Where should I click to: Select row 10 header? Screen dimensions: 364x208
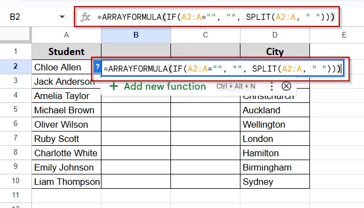tap(15, 181)
